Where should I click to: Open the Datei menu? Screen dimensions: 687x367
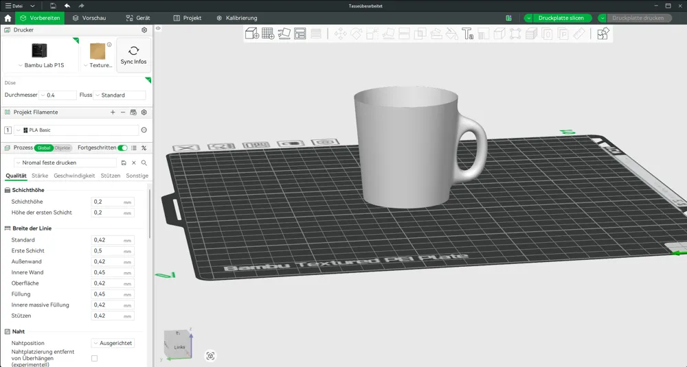coord(14,5)
